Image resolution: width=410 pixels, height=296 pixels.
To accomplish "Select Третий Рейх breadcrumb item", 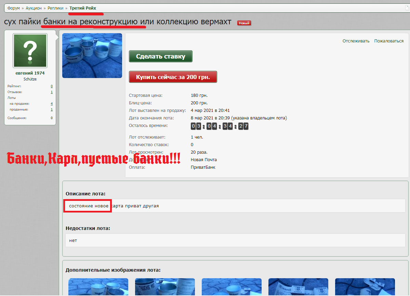I will tap(83, 8).
